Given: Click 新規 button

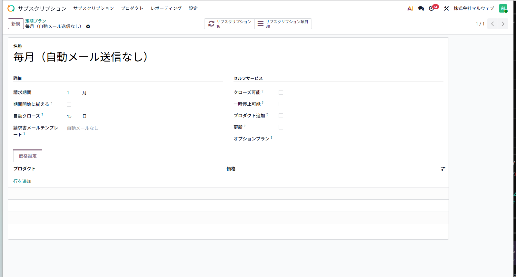Looking at the screenshot, I should point(16,24).
